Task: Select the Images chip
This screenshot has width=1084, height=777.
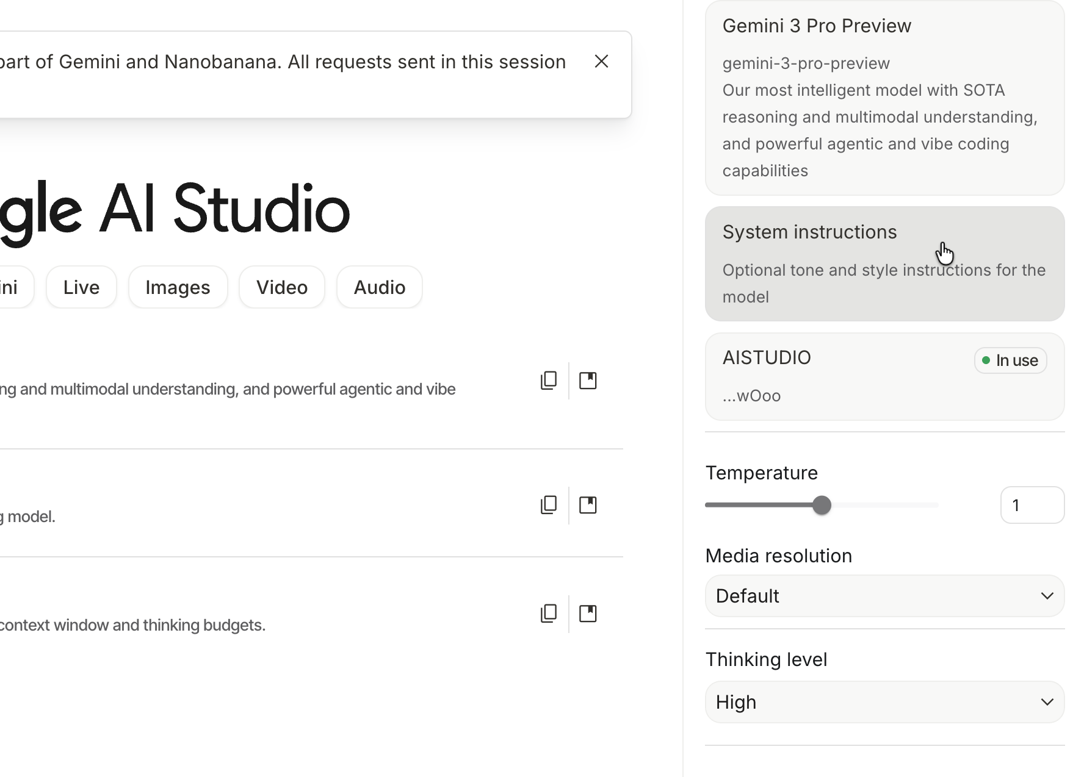Action: pos(178,287)
